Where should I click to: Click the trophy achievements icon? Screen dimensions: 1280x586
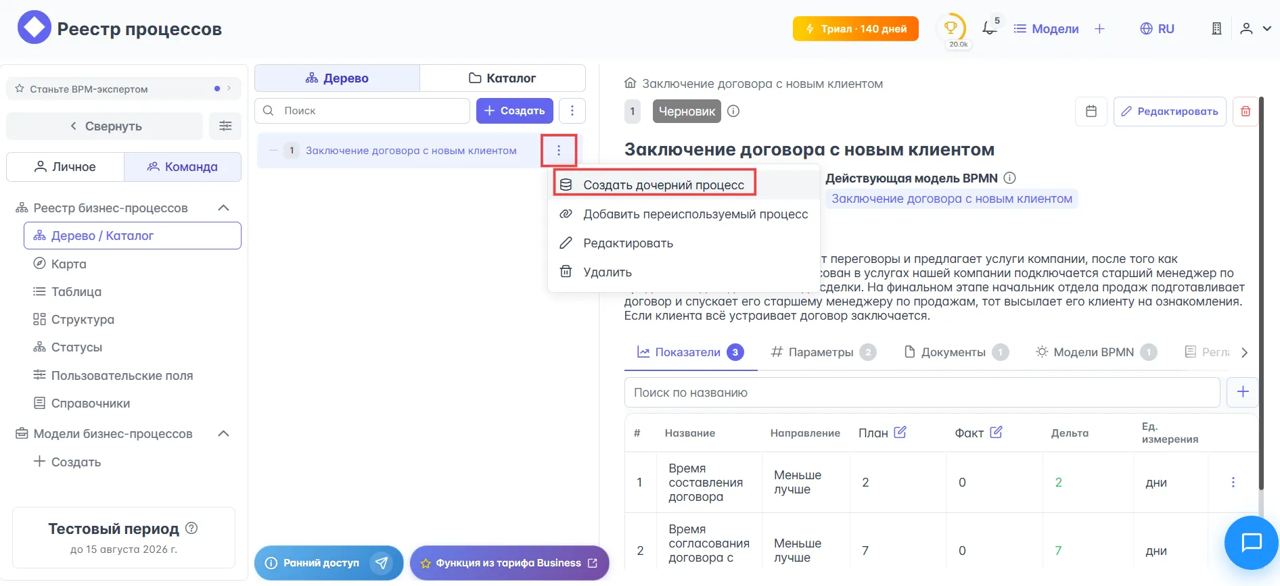tap(951, 28)
